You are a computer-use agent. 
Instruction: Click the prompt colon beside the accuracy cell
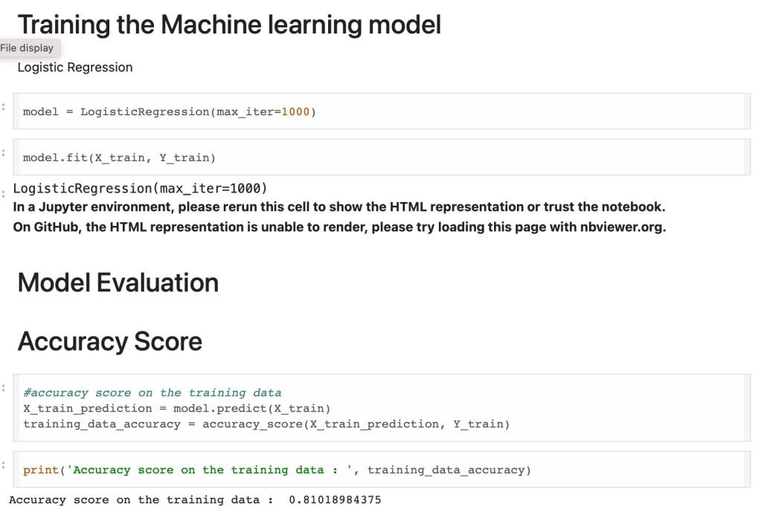[4, 388]
